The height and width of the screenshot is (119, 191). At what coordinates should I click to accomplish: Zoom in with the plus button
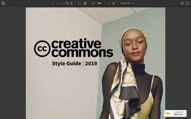click(x=113, y=3)
